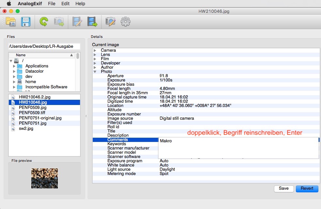Click the Exposure value 1/100s
Image resolution: width=321 pixels, height=209 pixels.
click(x=166, y=80)
